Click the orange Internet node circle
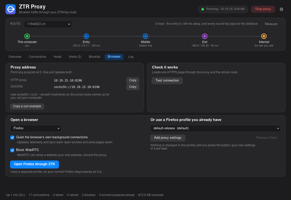This screenshot has width=291, height=200. click(264, 36)
